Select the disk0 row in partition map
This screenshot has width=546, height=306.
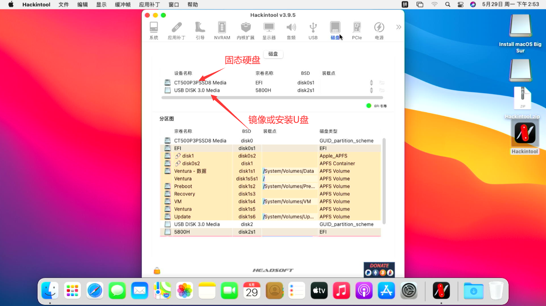(270, 141)
